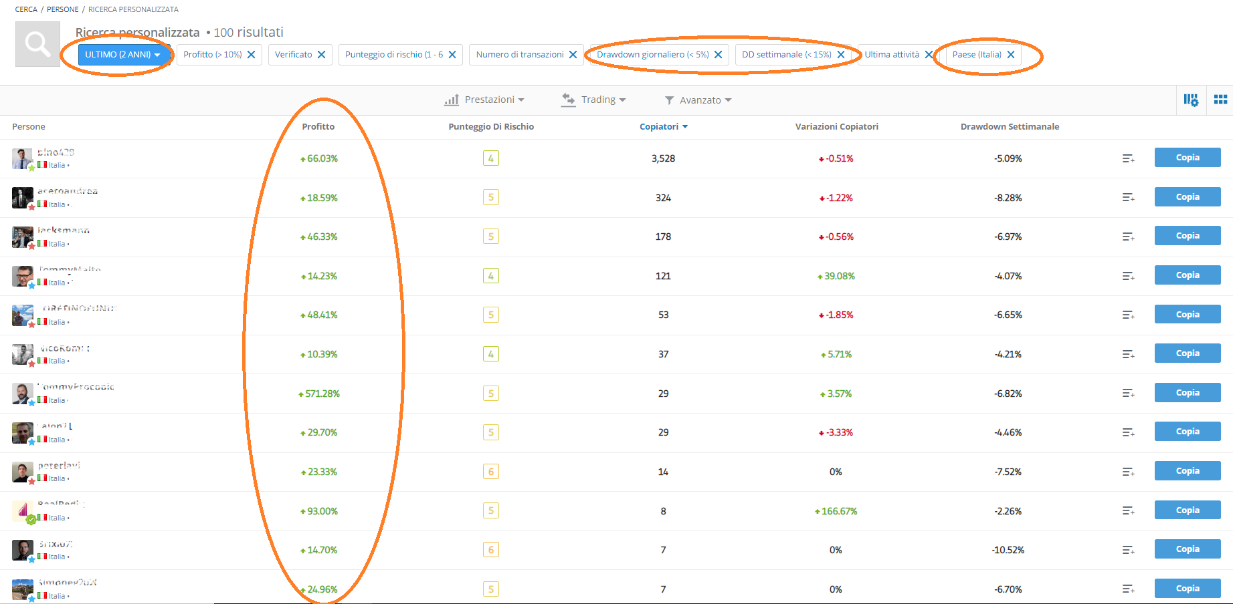Screen dimensions: 1233x604
Task: Click the Ricerca personalizzata title
Action: coord(137,32)
